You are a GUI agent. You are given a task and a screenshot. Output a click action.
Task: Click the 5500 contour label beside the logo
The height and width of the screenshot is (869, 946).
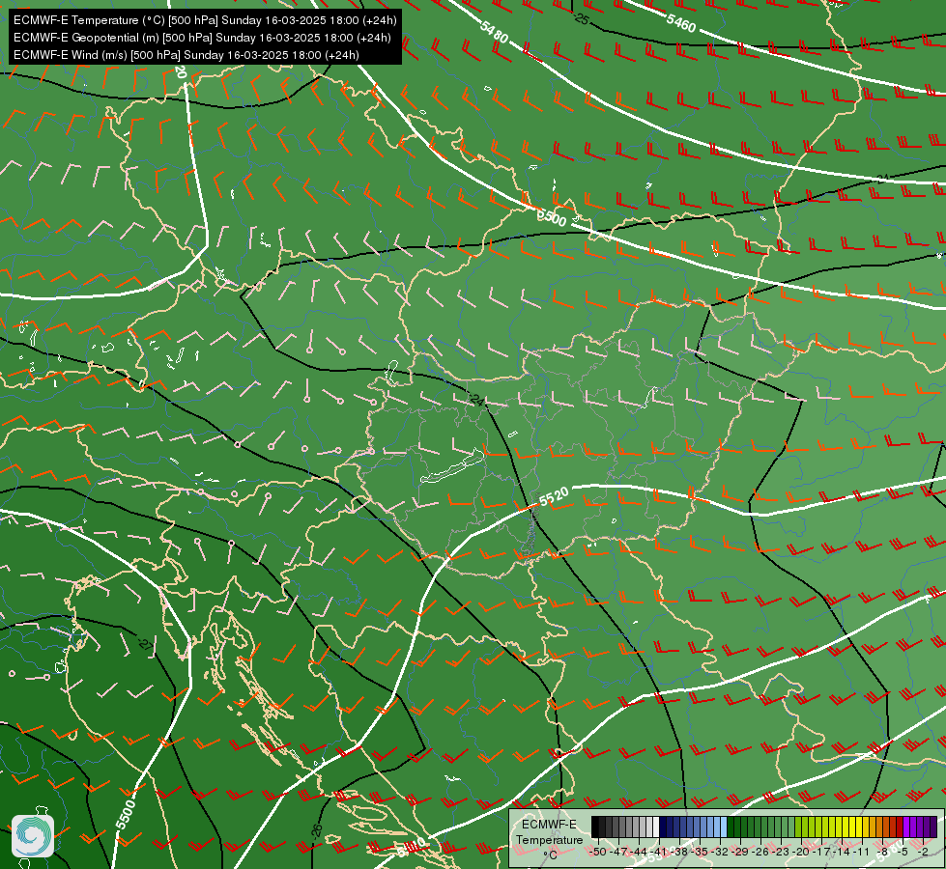click(126, 814)
